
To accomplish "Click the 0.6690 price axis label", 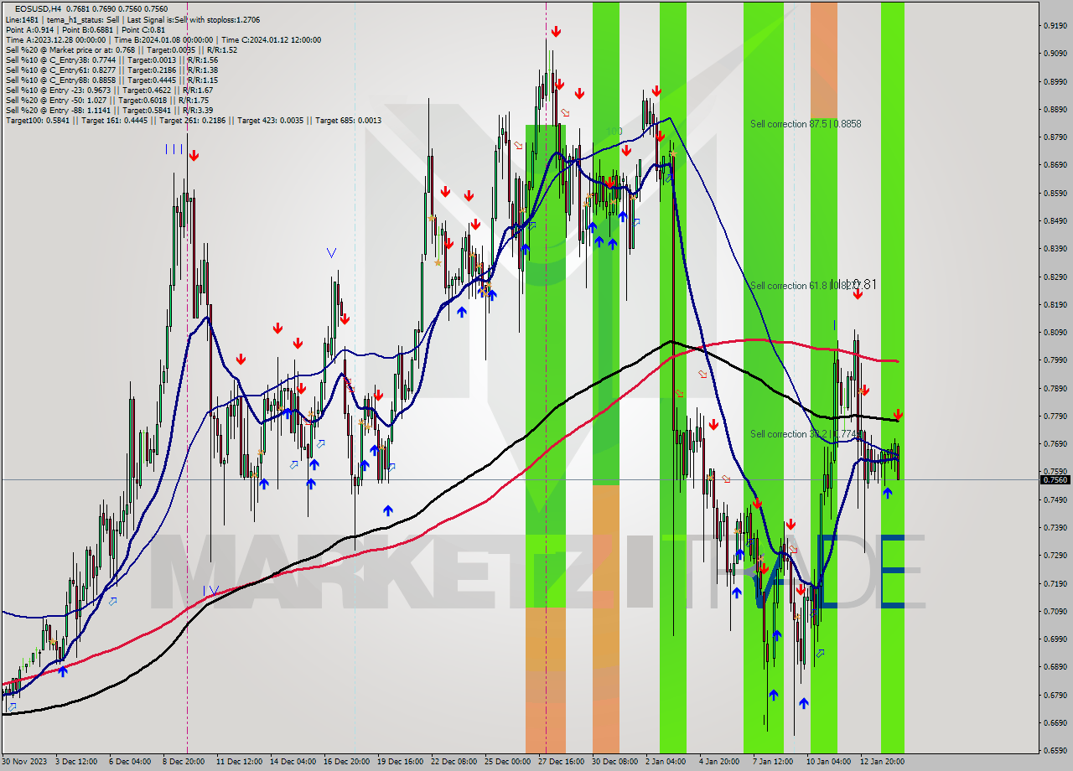I will pos(1055,722).
